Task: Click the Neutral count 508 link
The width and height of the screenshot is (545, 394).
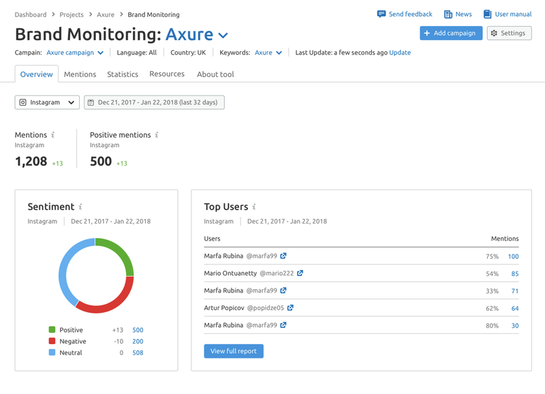Action: 138,352
